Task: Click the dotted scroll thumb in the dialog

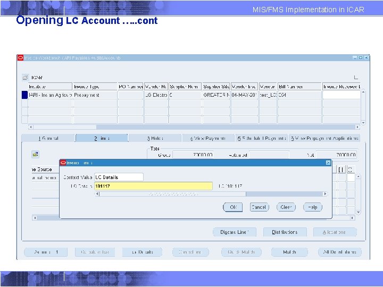Action: (173, 194)
